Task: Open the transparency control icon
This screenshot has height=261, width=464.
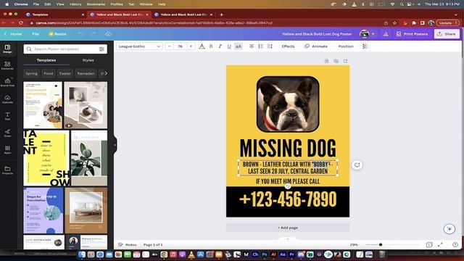Action: [x=365, y=46]
